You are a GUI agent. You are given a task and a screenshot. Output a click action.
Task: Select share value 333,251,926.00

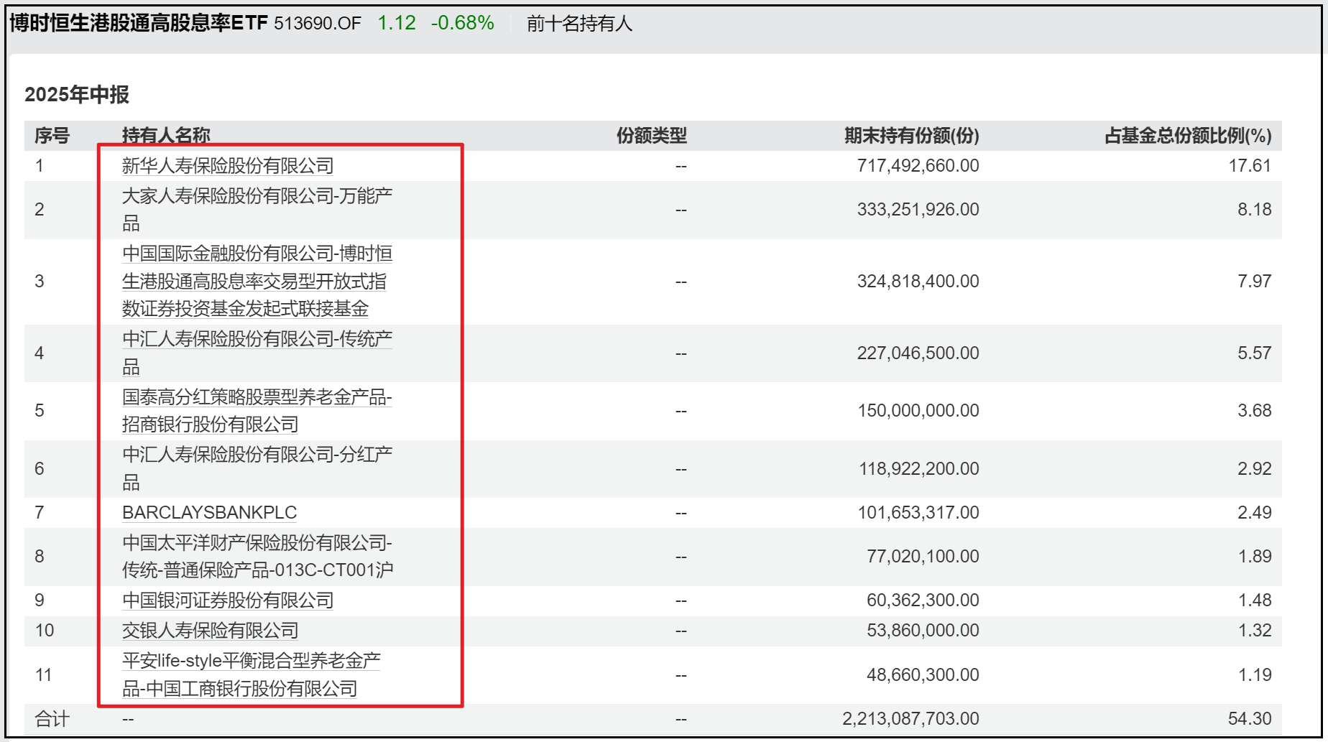[x=918, y=209]
